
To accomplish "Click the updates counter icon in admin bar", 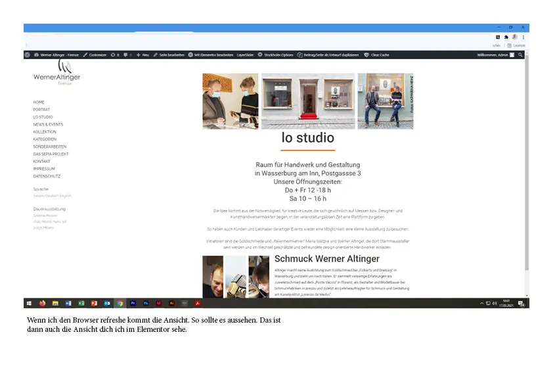I will pyautogui.click(x=115, y=55).
